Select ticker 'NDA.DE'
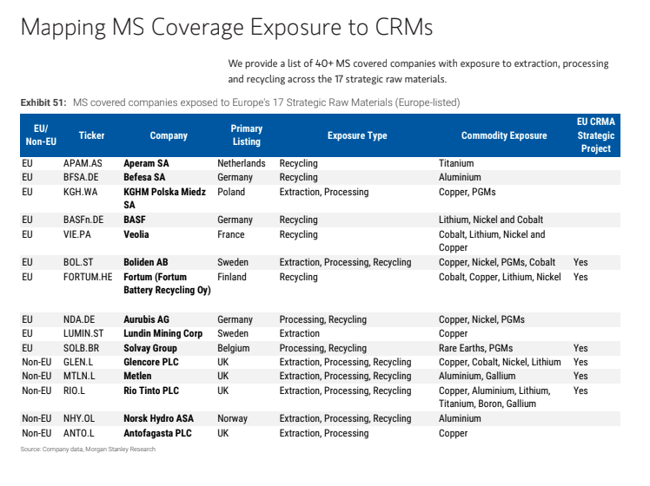Viewport: 650px width, 486px height. pyautogui.click(x=79, y=319)
